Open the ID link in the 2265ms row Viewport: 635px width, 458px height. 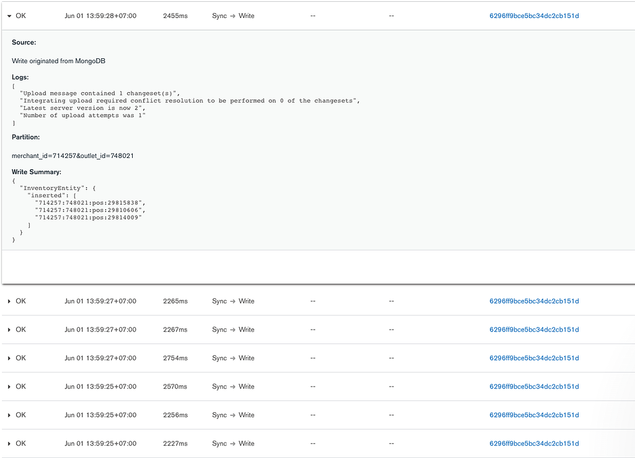(x=534, y=301)
